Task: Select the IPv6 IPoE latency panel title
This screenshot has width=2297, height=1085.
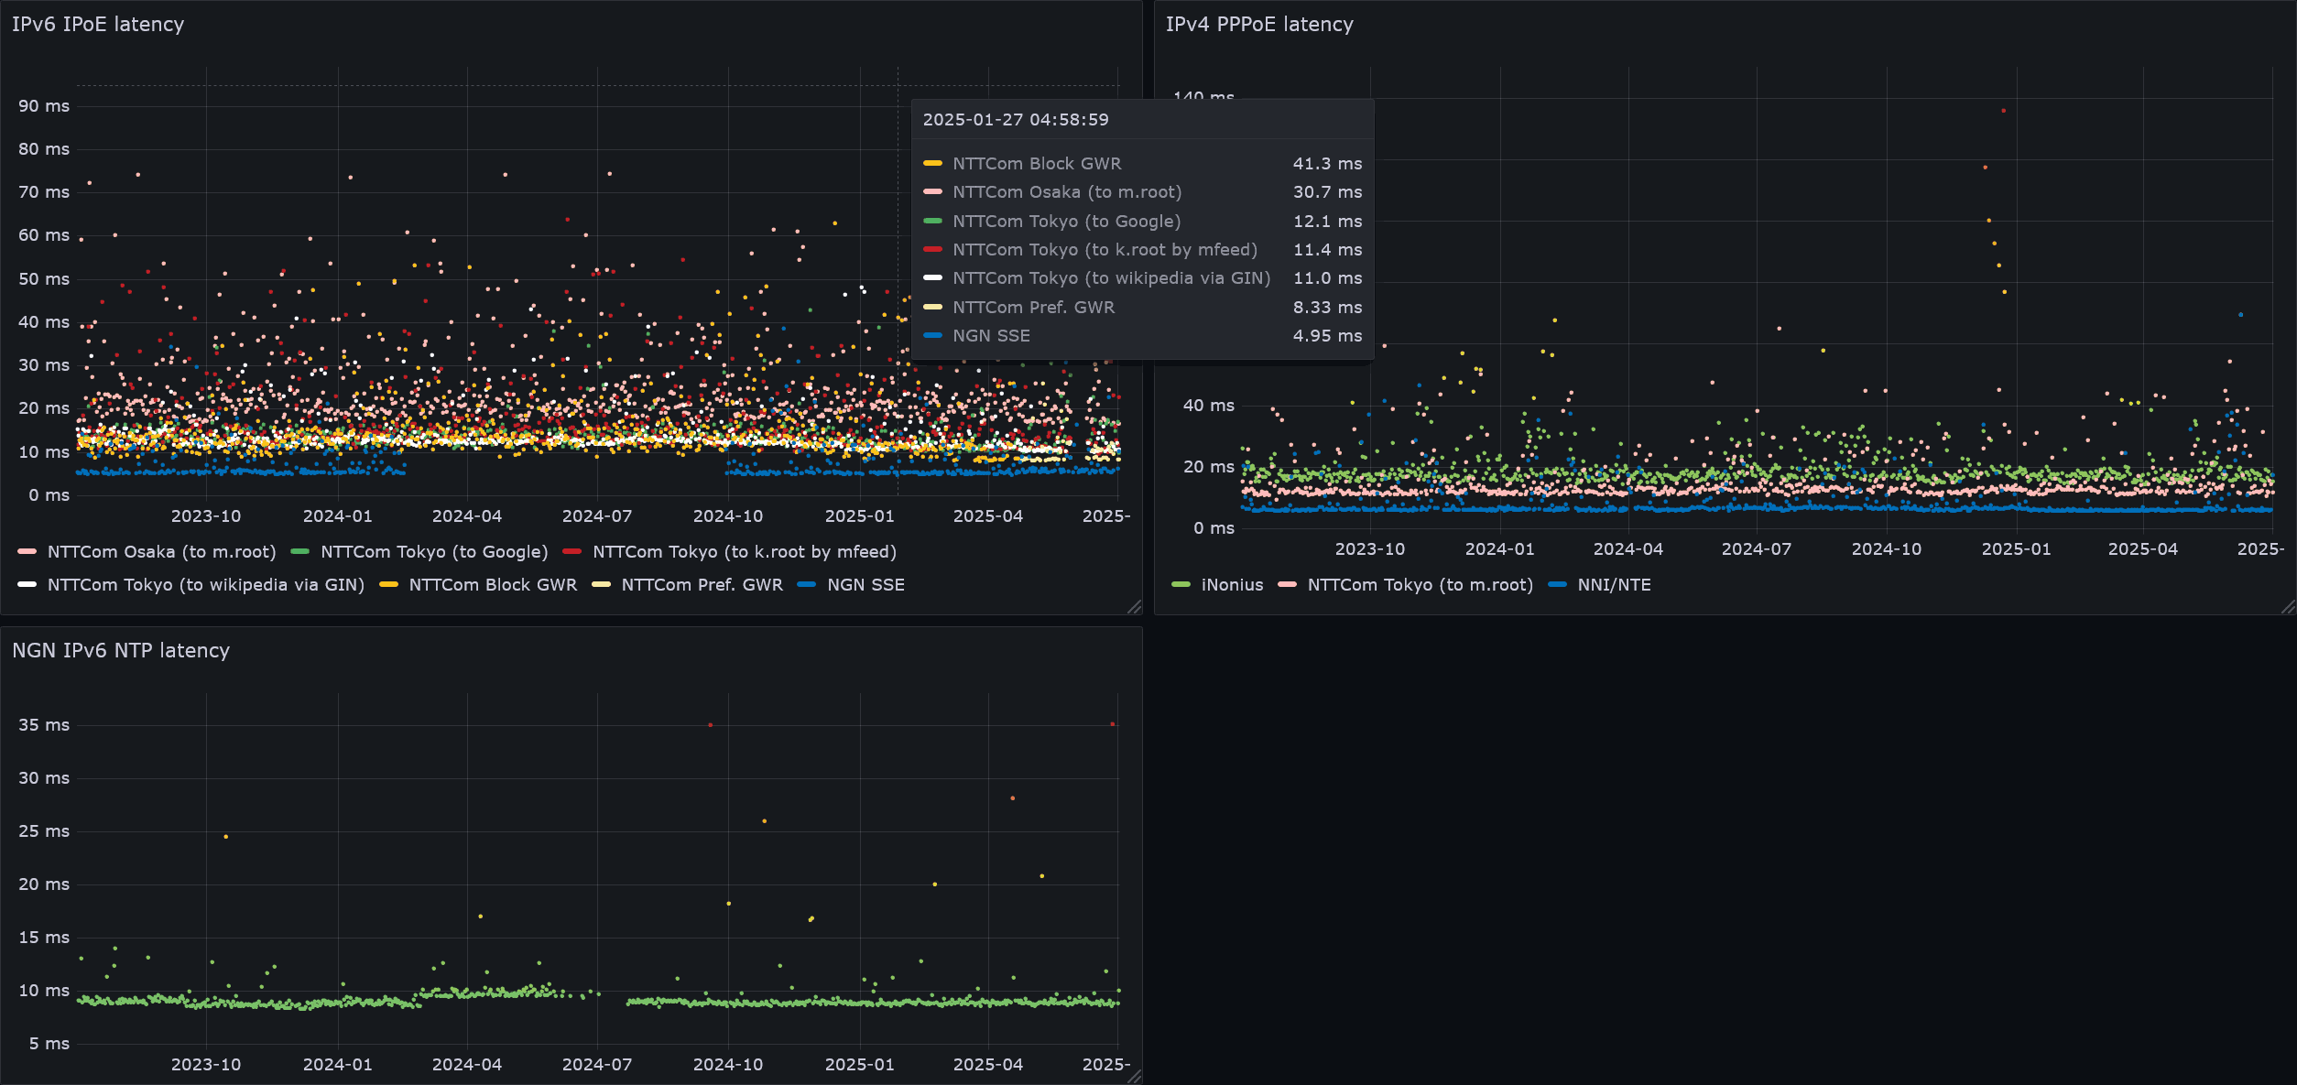Action: (98, 25)
